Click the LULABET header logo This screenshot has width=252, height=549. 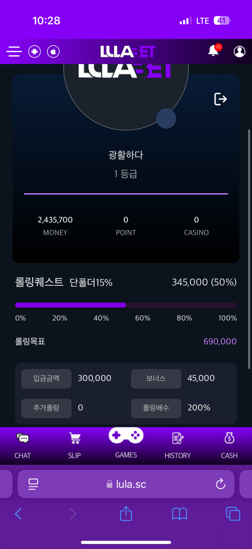[x=128, y=51]
